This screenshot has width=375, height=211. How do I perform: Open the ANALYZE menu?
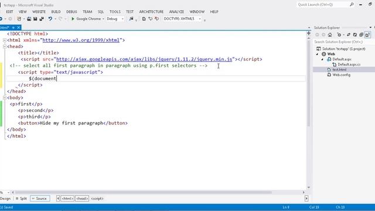[176, 12]
